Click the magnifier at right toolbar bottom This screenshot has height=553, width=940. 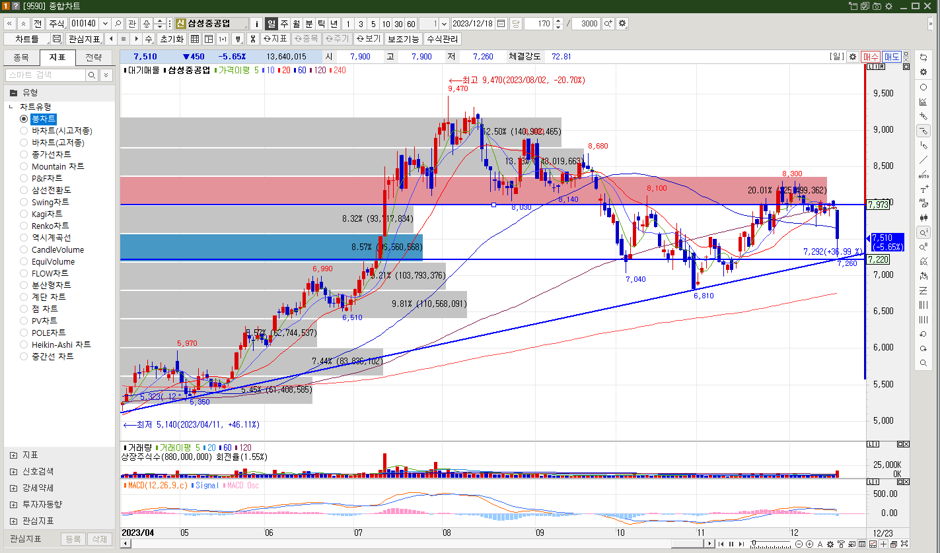[x=923, y=363]
